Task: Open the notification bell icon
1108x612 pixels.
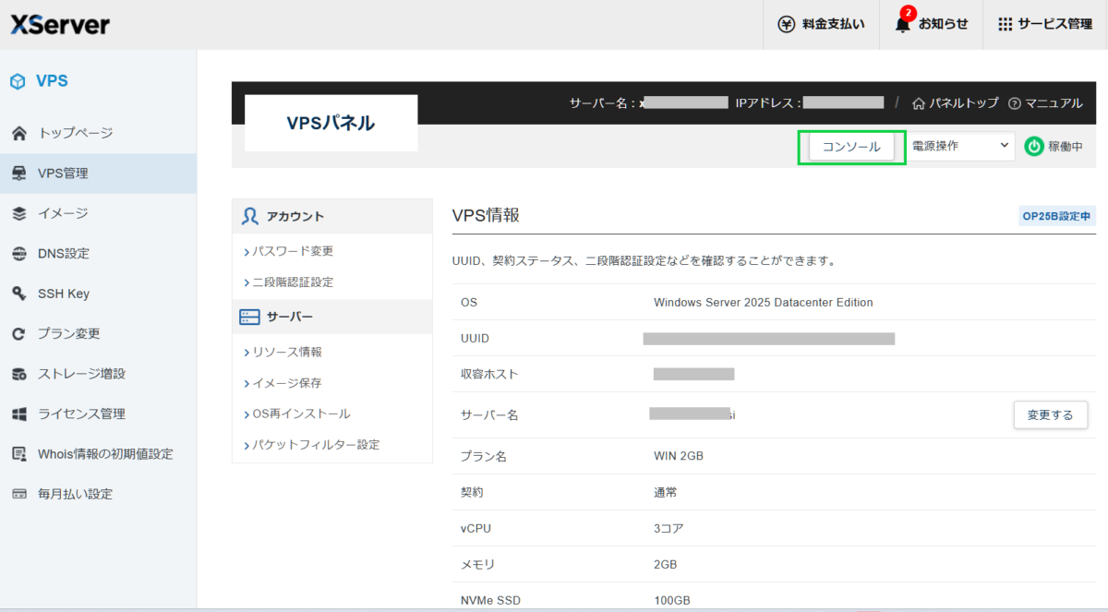Action: 902,24
